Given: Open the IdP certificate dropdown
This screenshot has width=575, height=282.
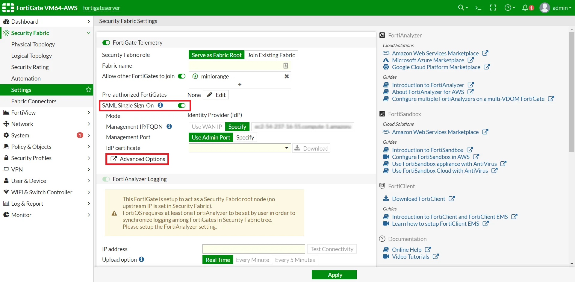Looking at the screenshot, I should pos(286,148).
